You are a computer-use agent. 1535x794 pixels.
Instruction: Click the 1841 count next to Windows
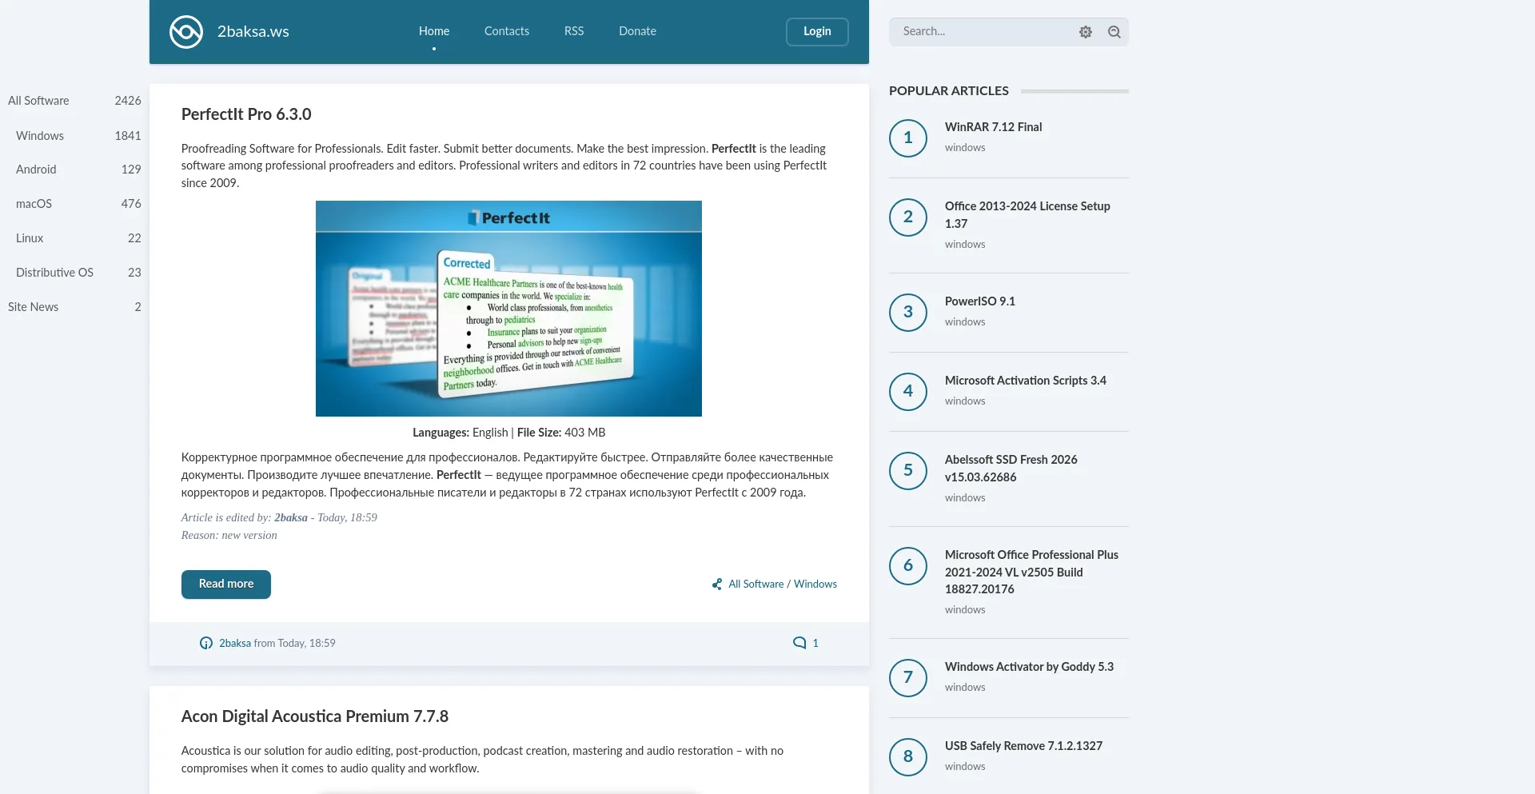point(128,136)
